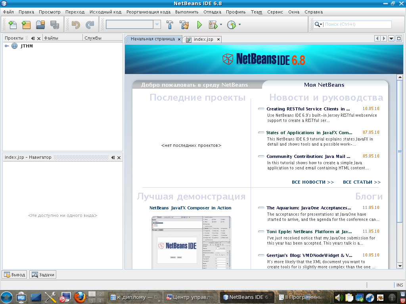Click the Debug Main Project icon

click(x=213, y=25)
